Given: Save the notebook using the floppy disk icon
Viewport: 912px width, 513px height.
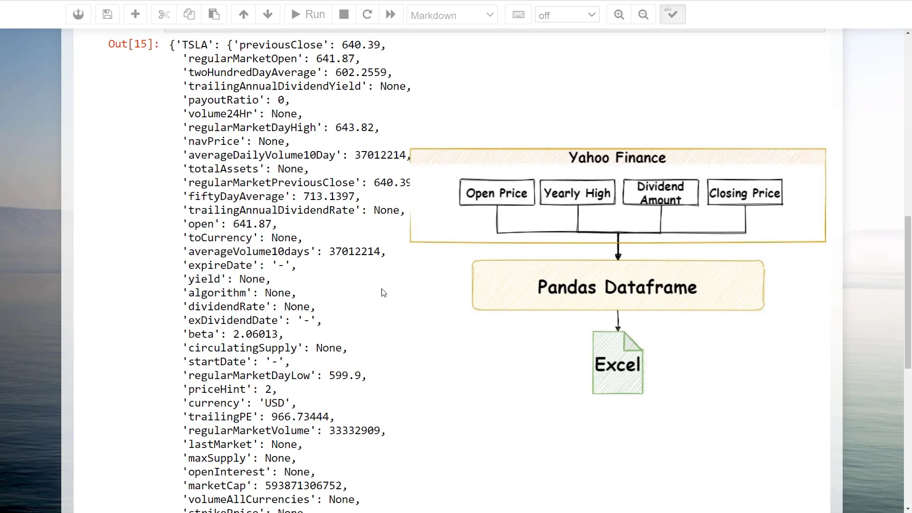Looking at the screenshot, I should coord(107,14).
